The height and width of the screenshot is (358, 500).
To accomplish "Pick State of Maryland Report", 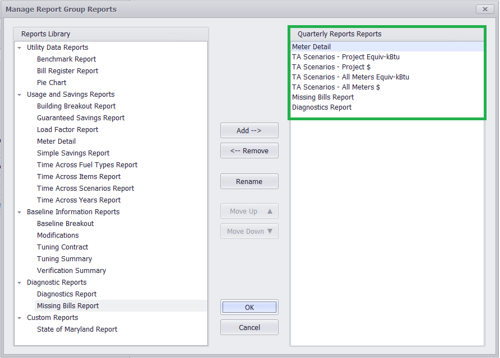I will pyautogui.click(x=77, y=329).
